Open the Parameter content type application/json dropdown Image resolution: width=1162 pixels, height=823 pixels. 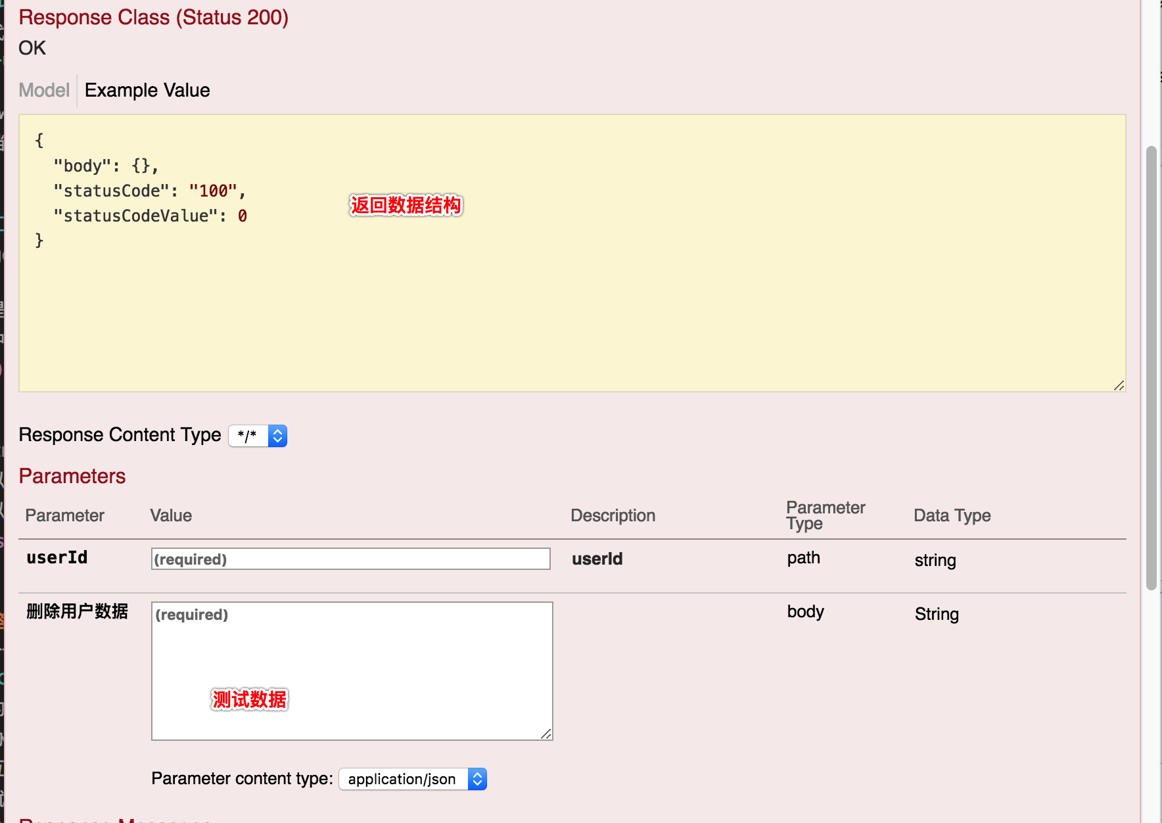(x=412, y=779)
